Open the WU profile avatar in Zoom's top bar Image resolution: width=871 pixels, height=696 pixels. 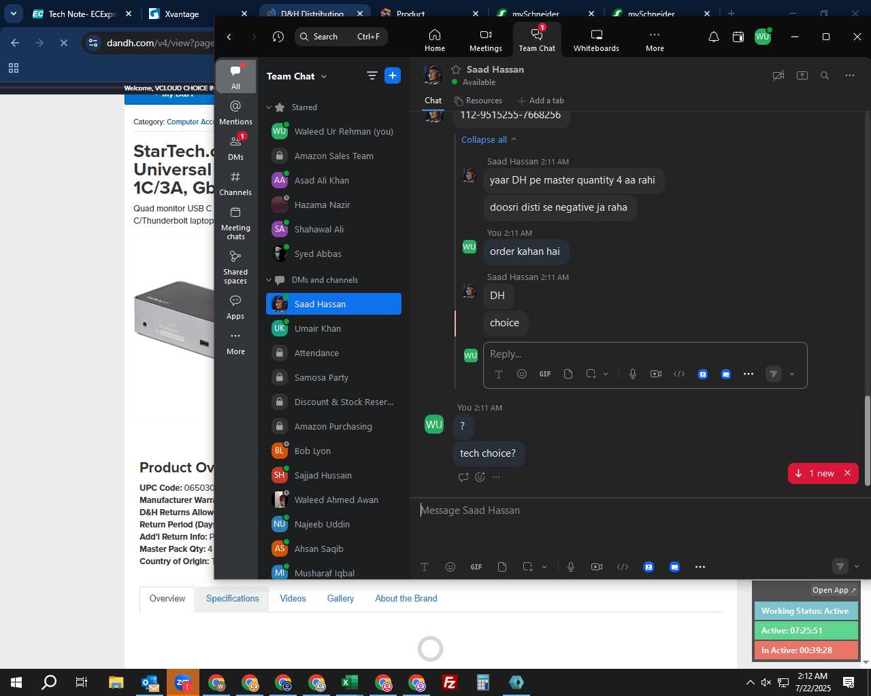763,37
